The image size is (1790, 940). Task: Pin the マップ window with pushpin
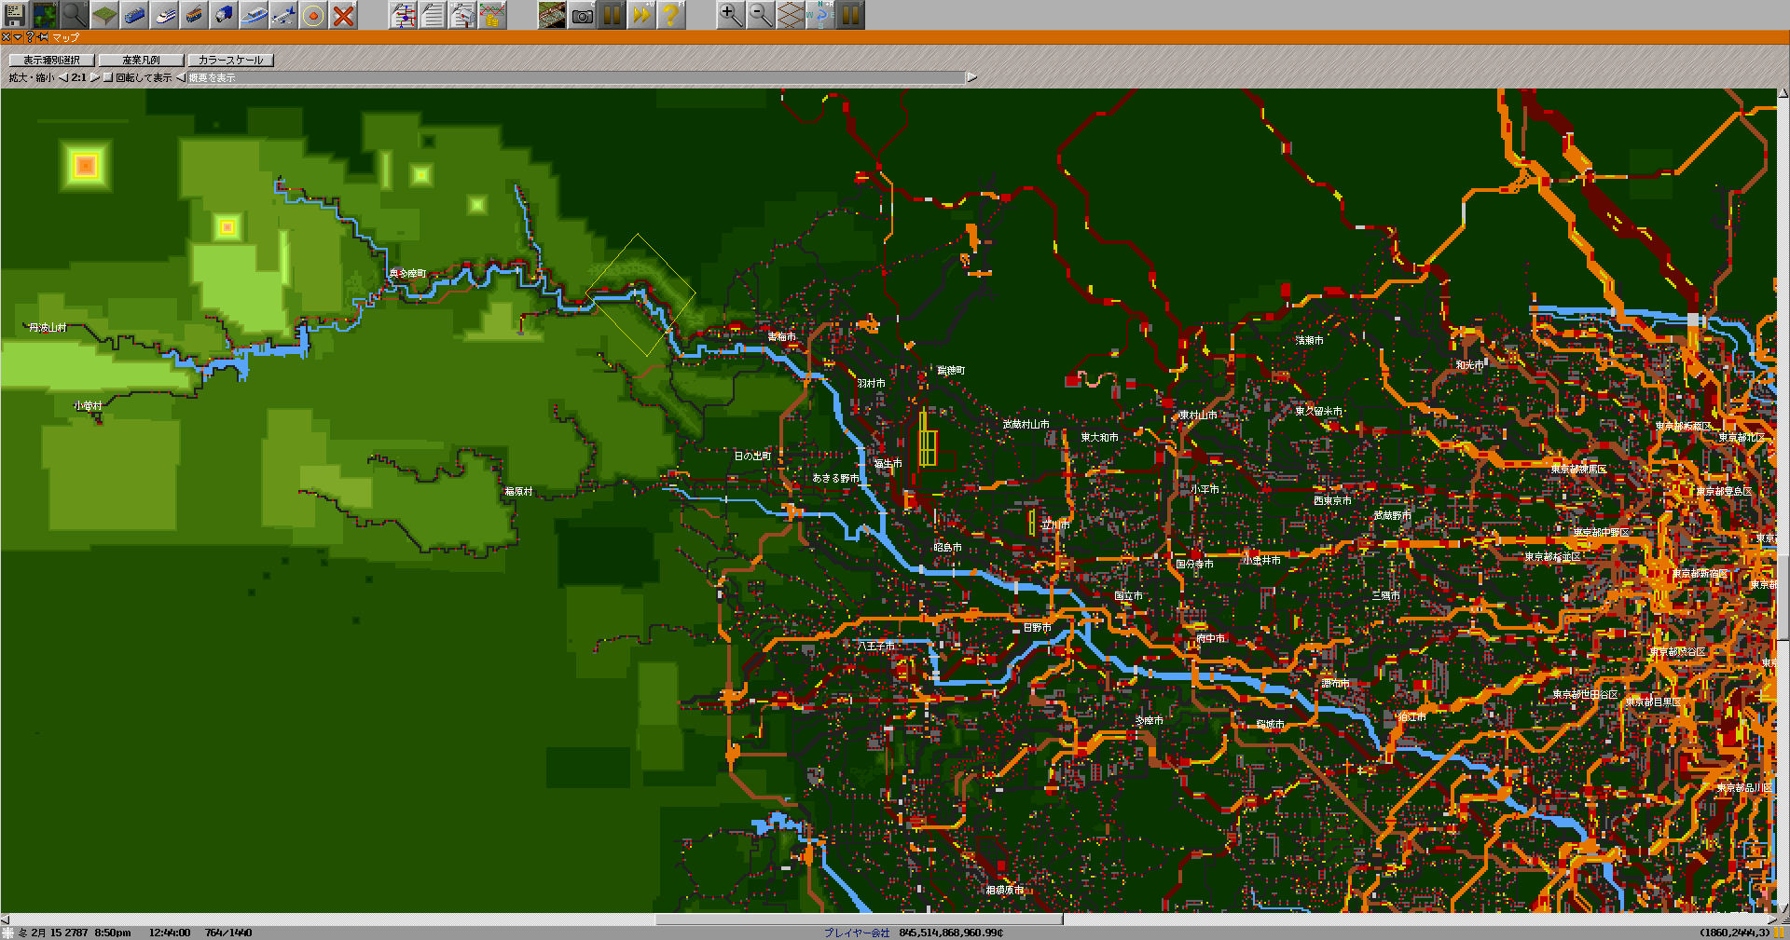(x=43, y=37)
